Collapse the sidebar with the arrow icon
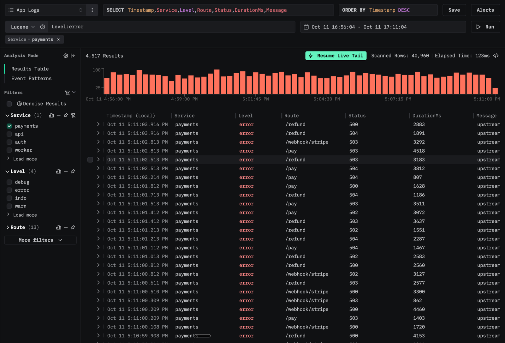This screenshot has height=343, width=505. tap(73, 56)
